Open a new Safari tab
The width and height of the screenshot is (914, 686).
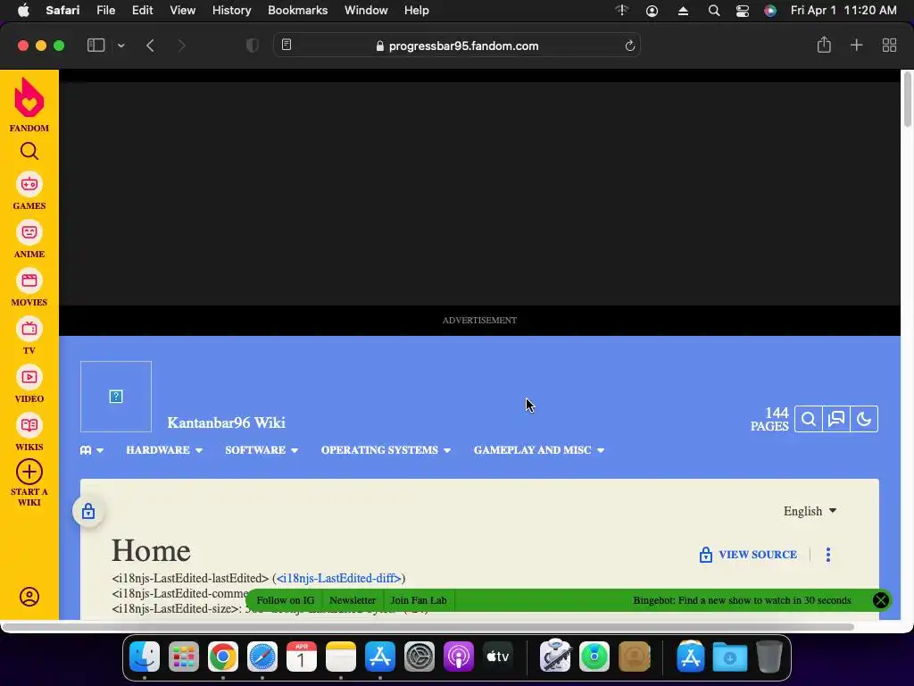point(856,45)
